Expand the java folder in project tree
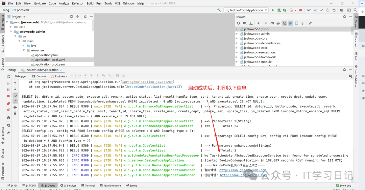Screen dimensions: 365x190 pyautogui.click(x=24, y=46)
